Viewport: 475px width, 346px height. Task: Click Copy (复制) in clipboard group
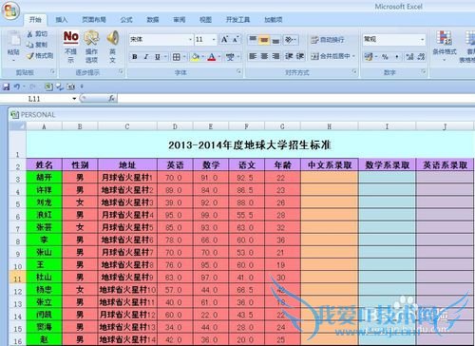coord(37,45)
